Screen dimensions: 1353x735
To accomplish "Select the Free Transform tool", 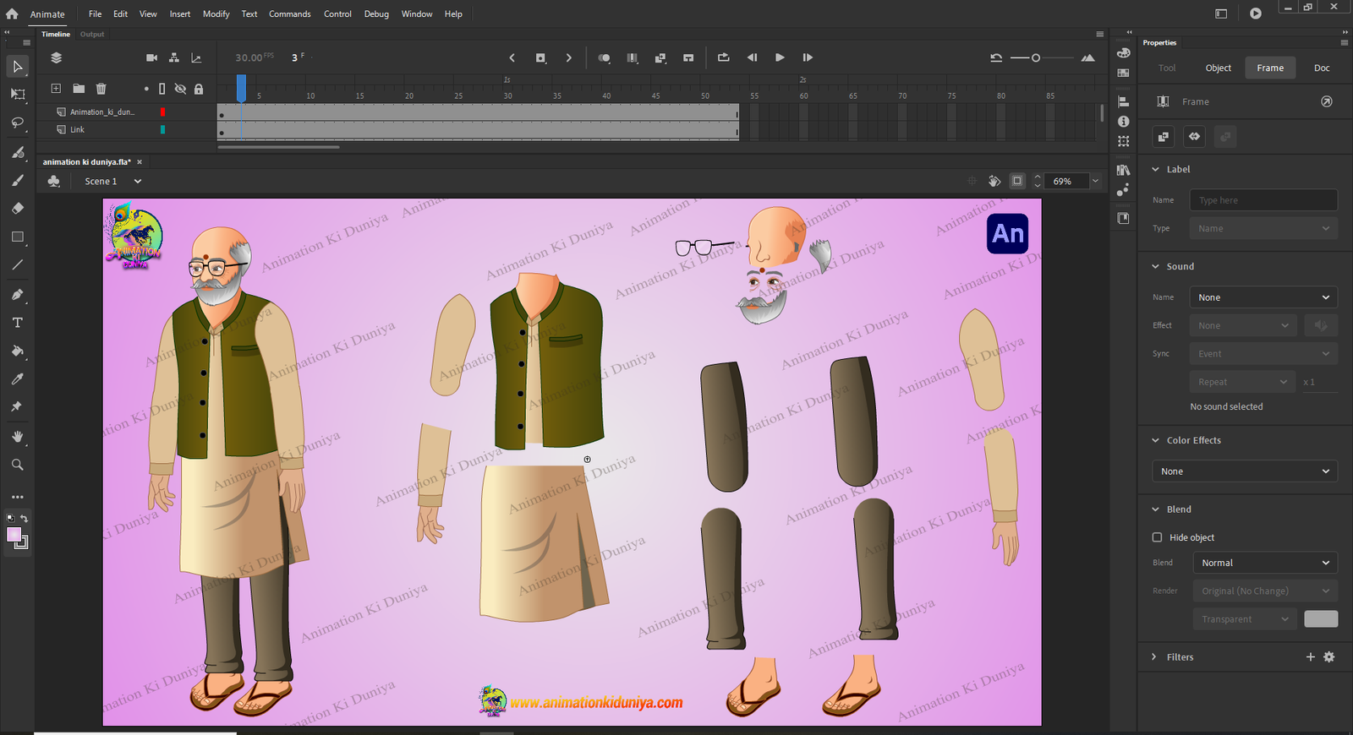I will point(17,95).
